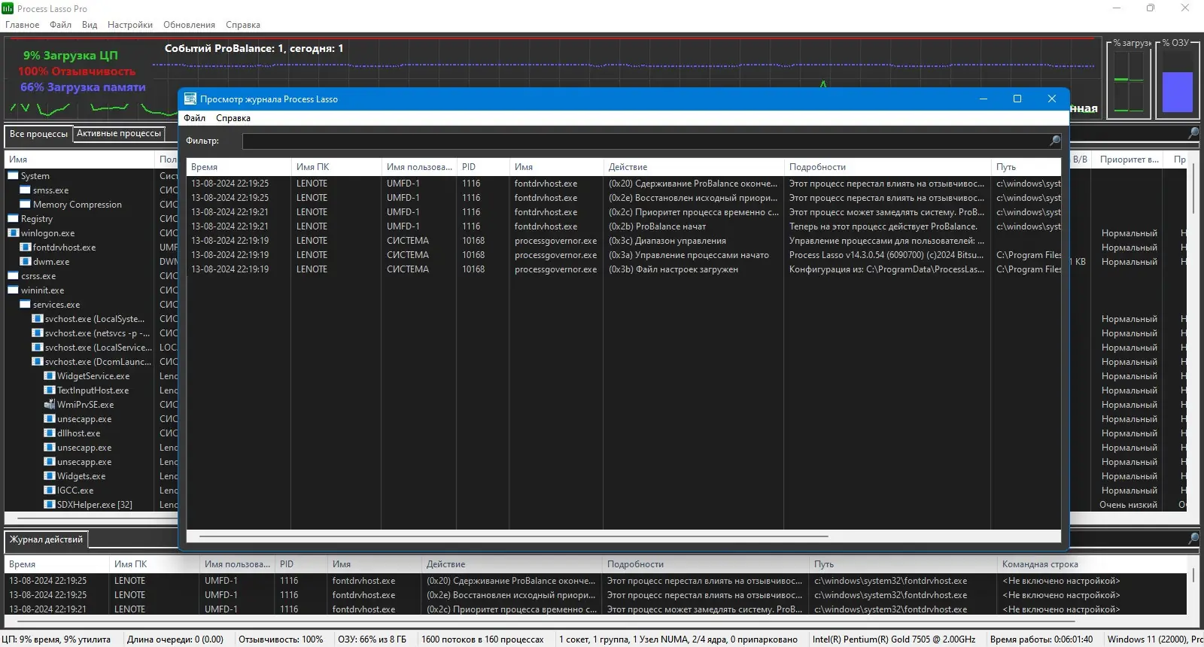1204x647 pixels.
Task: Select the (0x3a) Управление процессами начато entry
Action: pyautogui.click(x=624, y=255)
